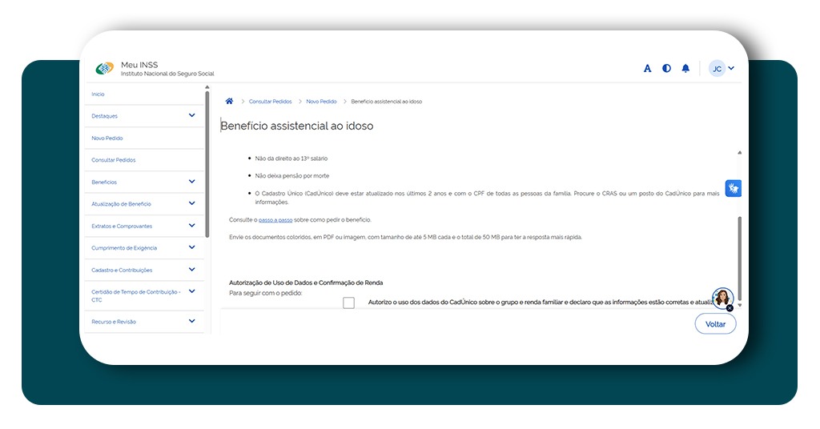The width and height of the screenshot is (820, 429).
Task: Open font size accessibility option A
Action: pos(647,69)
